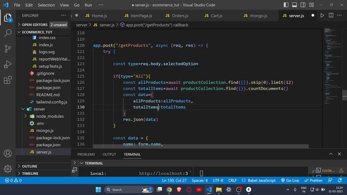Viewport: 347px width, 195px height.
Task: Click the taskbar Search box
Action: click(x=128, y=190)
